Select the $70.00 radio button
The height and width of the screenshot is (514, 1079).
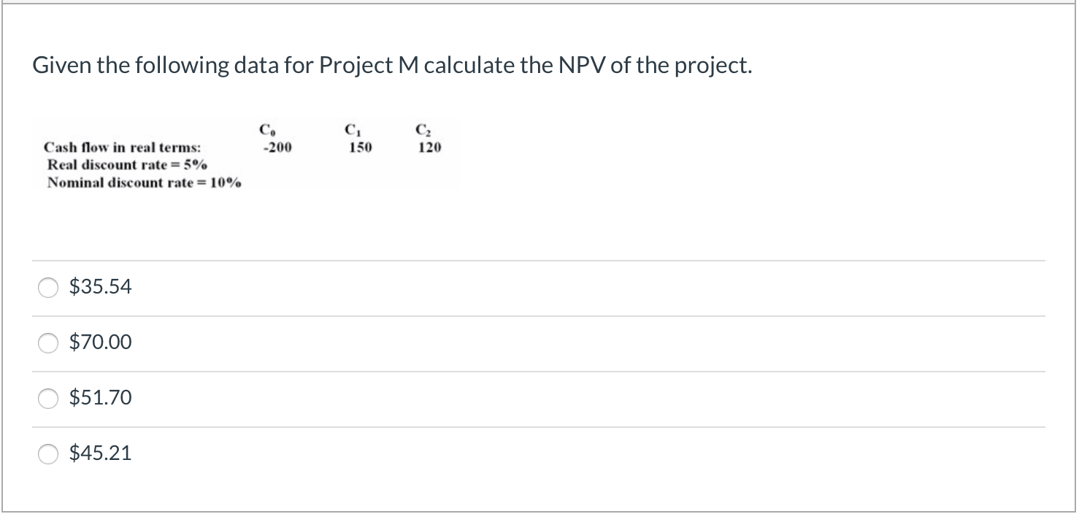click(x=47, y=342)
